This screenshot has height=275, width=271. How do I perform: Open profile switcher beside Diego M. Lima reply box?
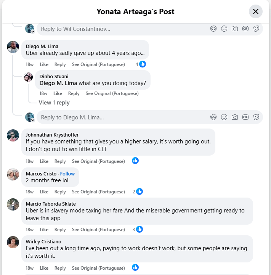[33, 120]
